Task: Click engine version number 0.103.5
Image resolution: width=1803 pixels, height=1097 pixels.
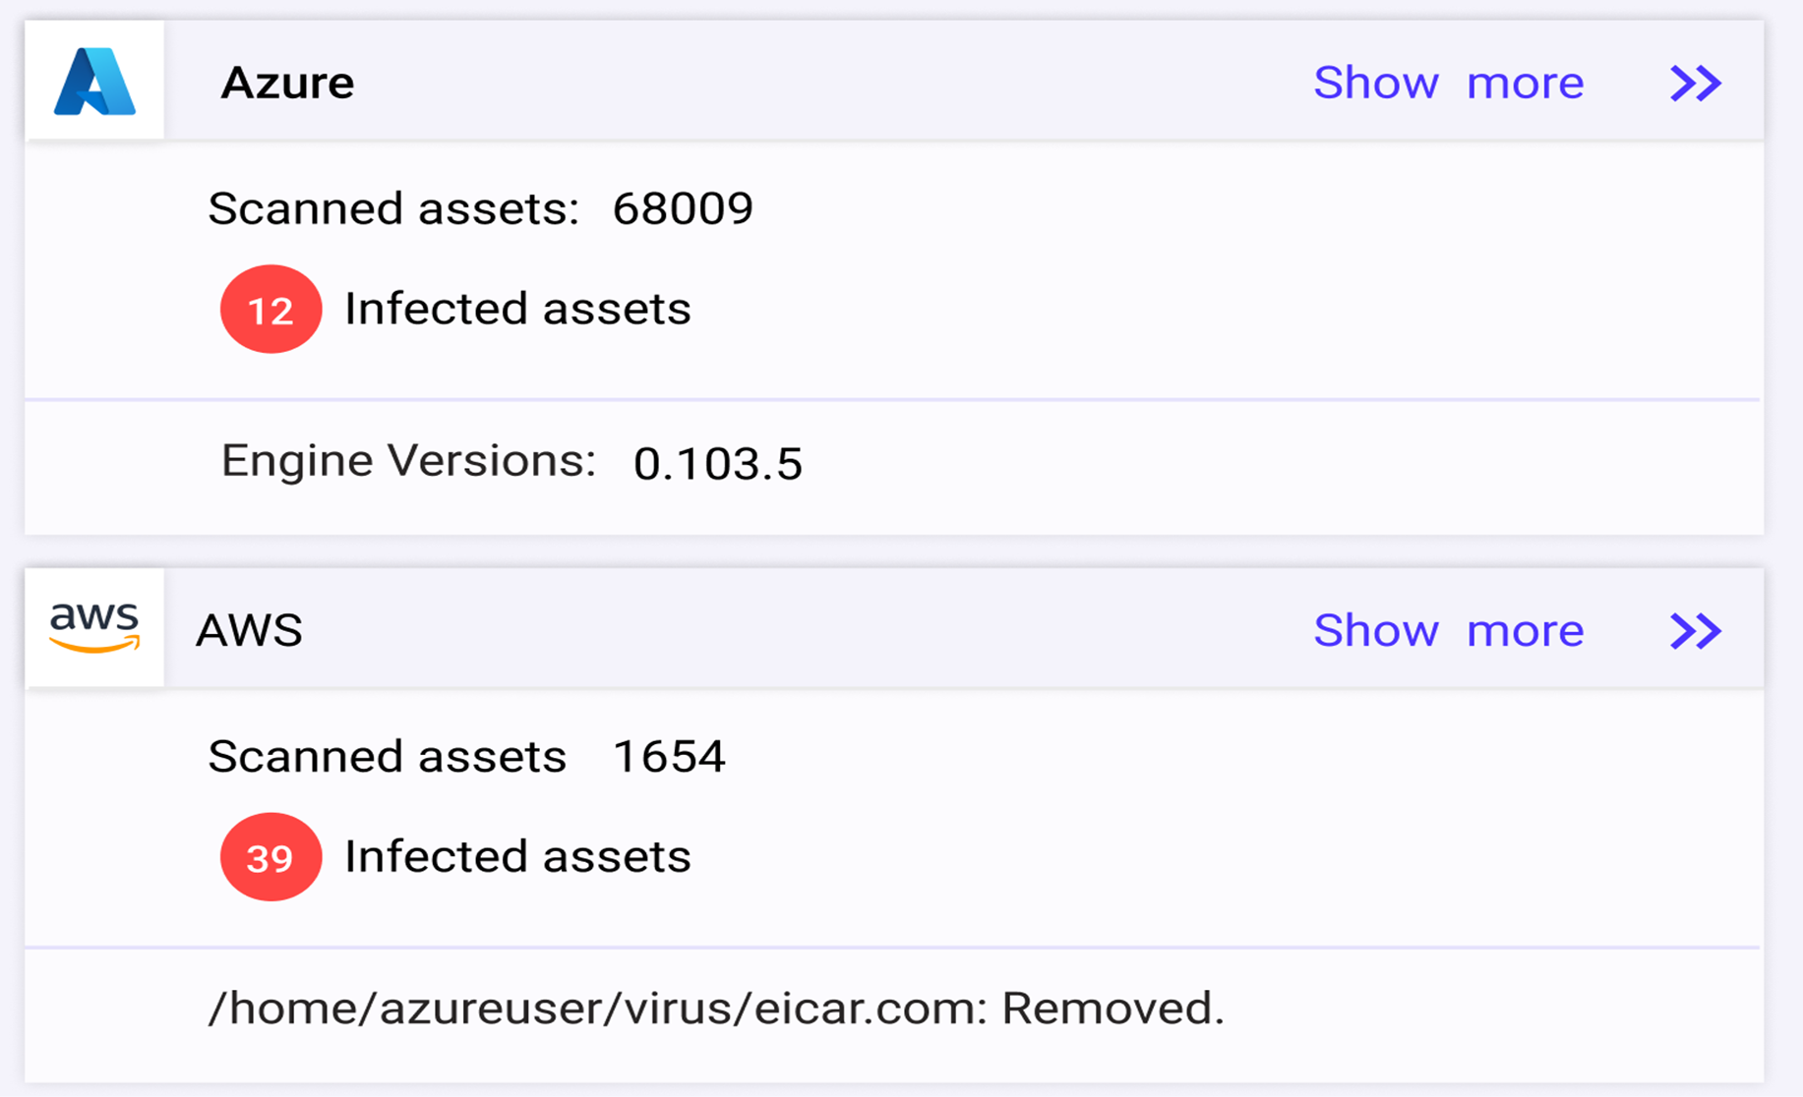Action: coord(718,464)
